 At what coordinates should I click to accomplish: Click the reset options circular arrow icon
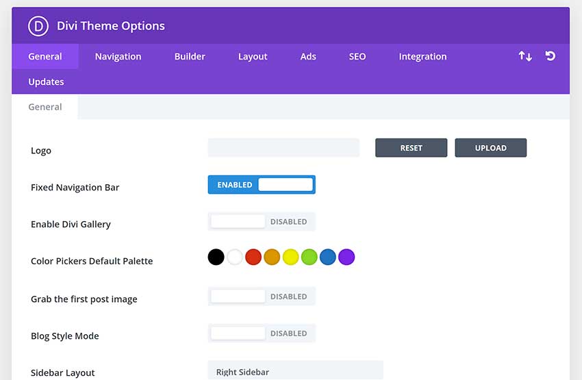550,56
